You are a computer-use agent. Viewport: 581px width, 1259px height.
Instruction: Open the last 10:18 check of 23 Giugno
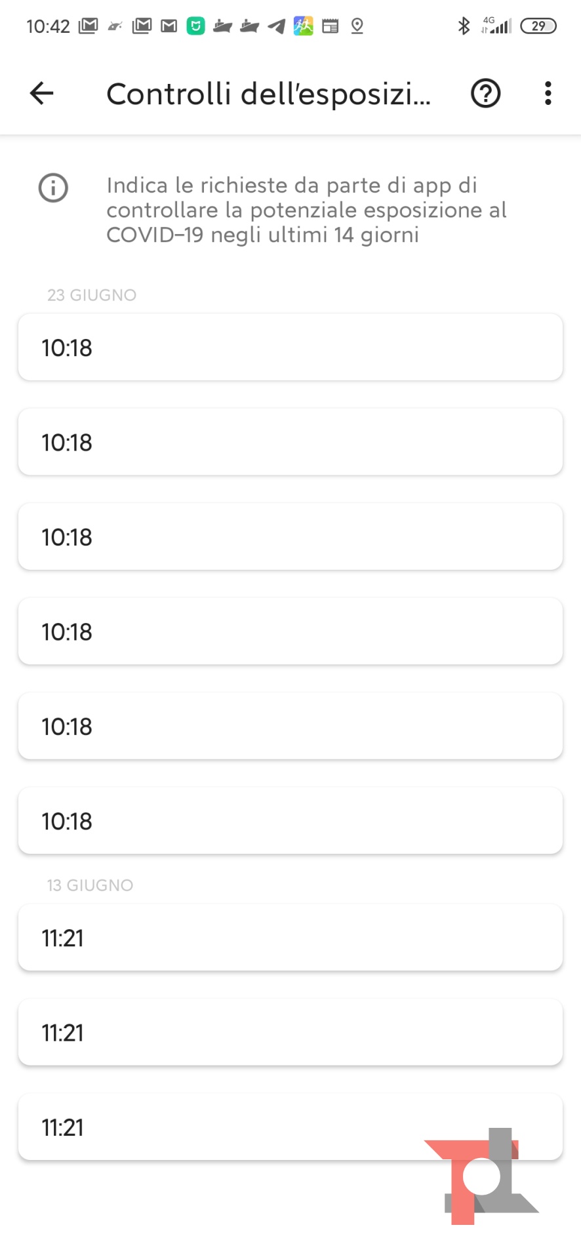(x=290, y=820)
